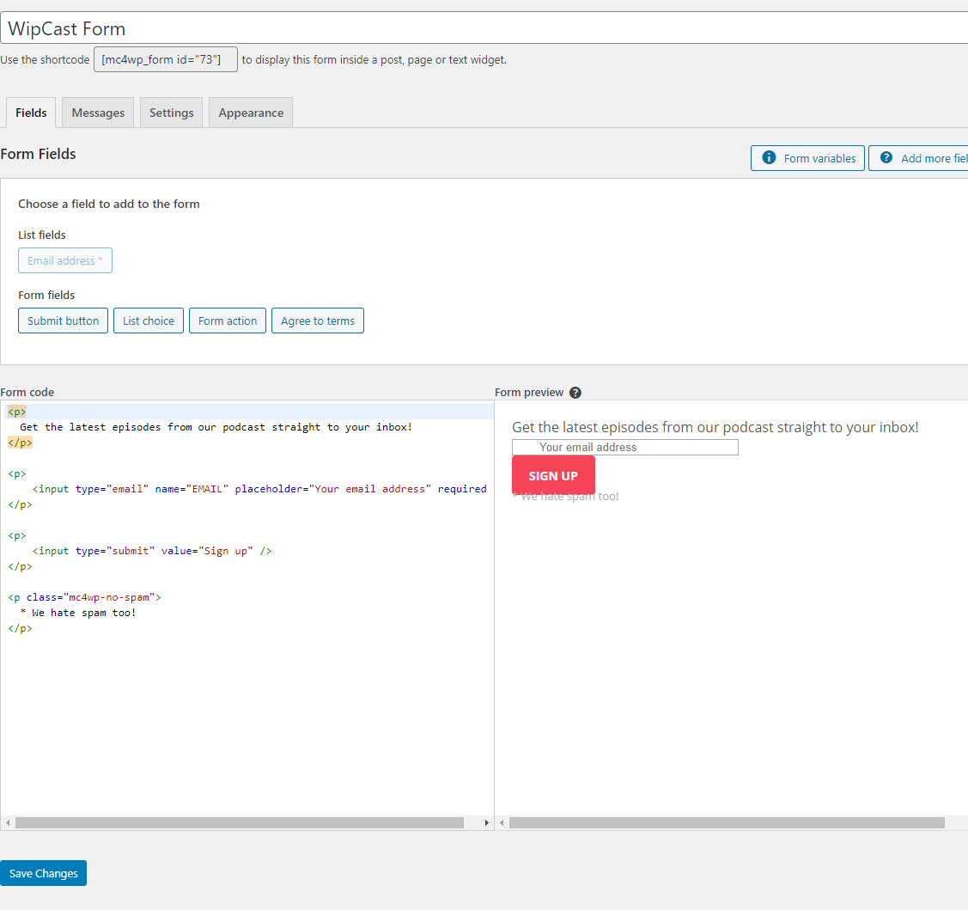The image size is (968, 910).
Task: Add a Form action field
Action: 228,321
